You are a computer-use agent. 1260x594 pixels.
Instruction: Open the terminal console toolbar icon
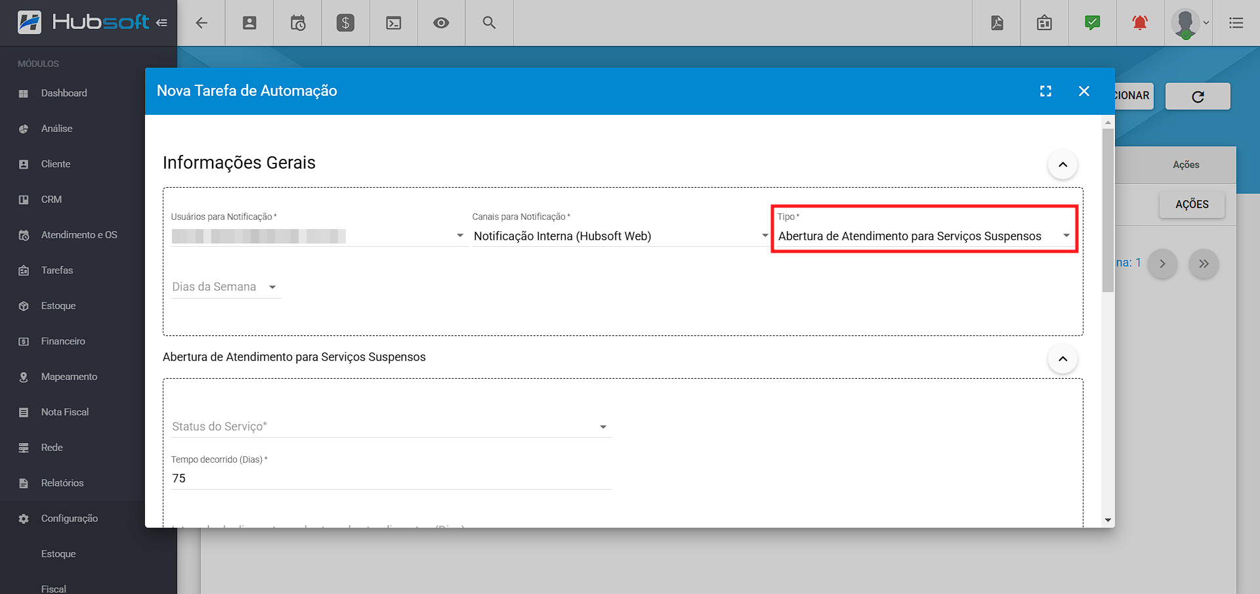pos(394,23)
